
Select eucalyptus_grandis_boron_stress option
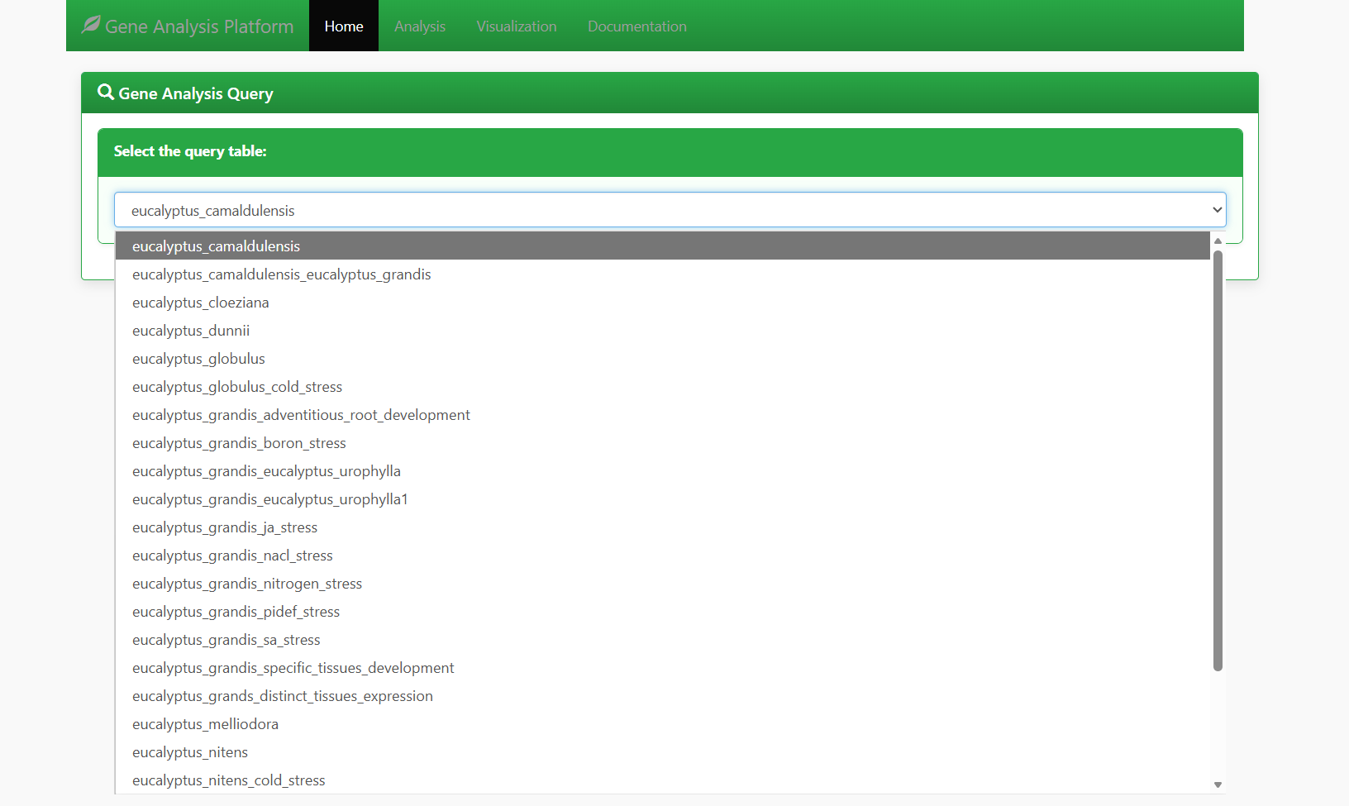(239, 442)
